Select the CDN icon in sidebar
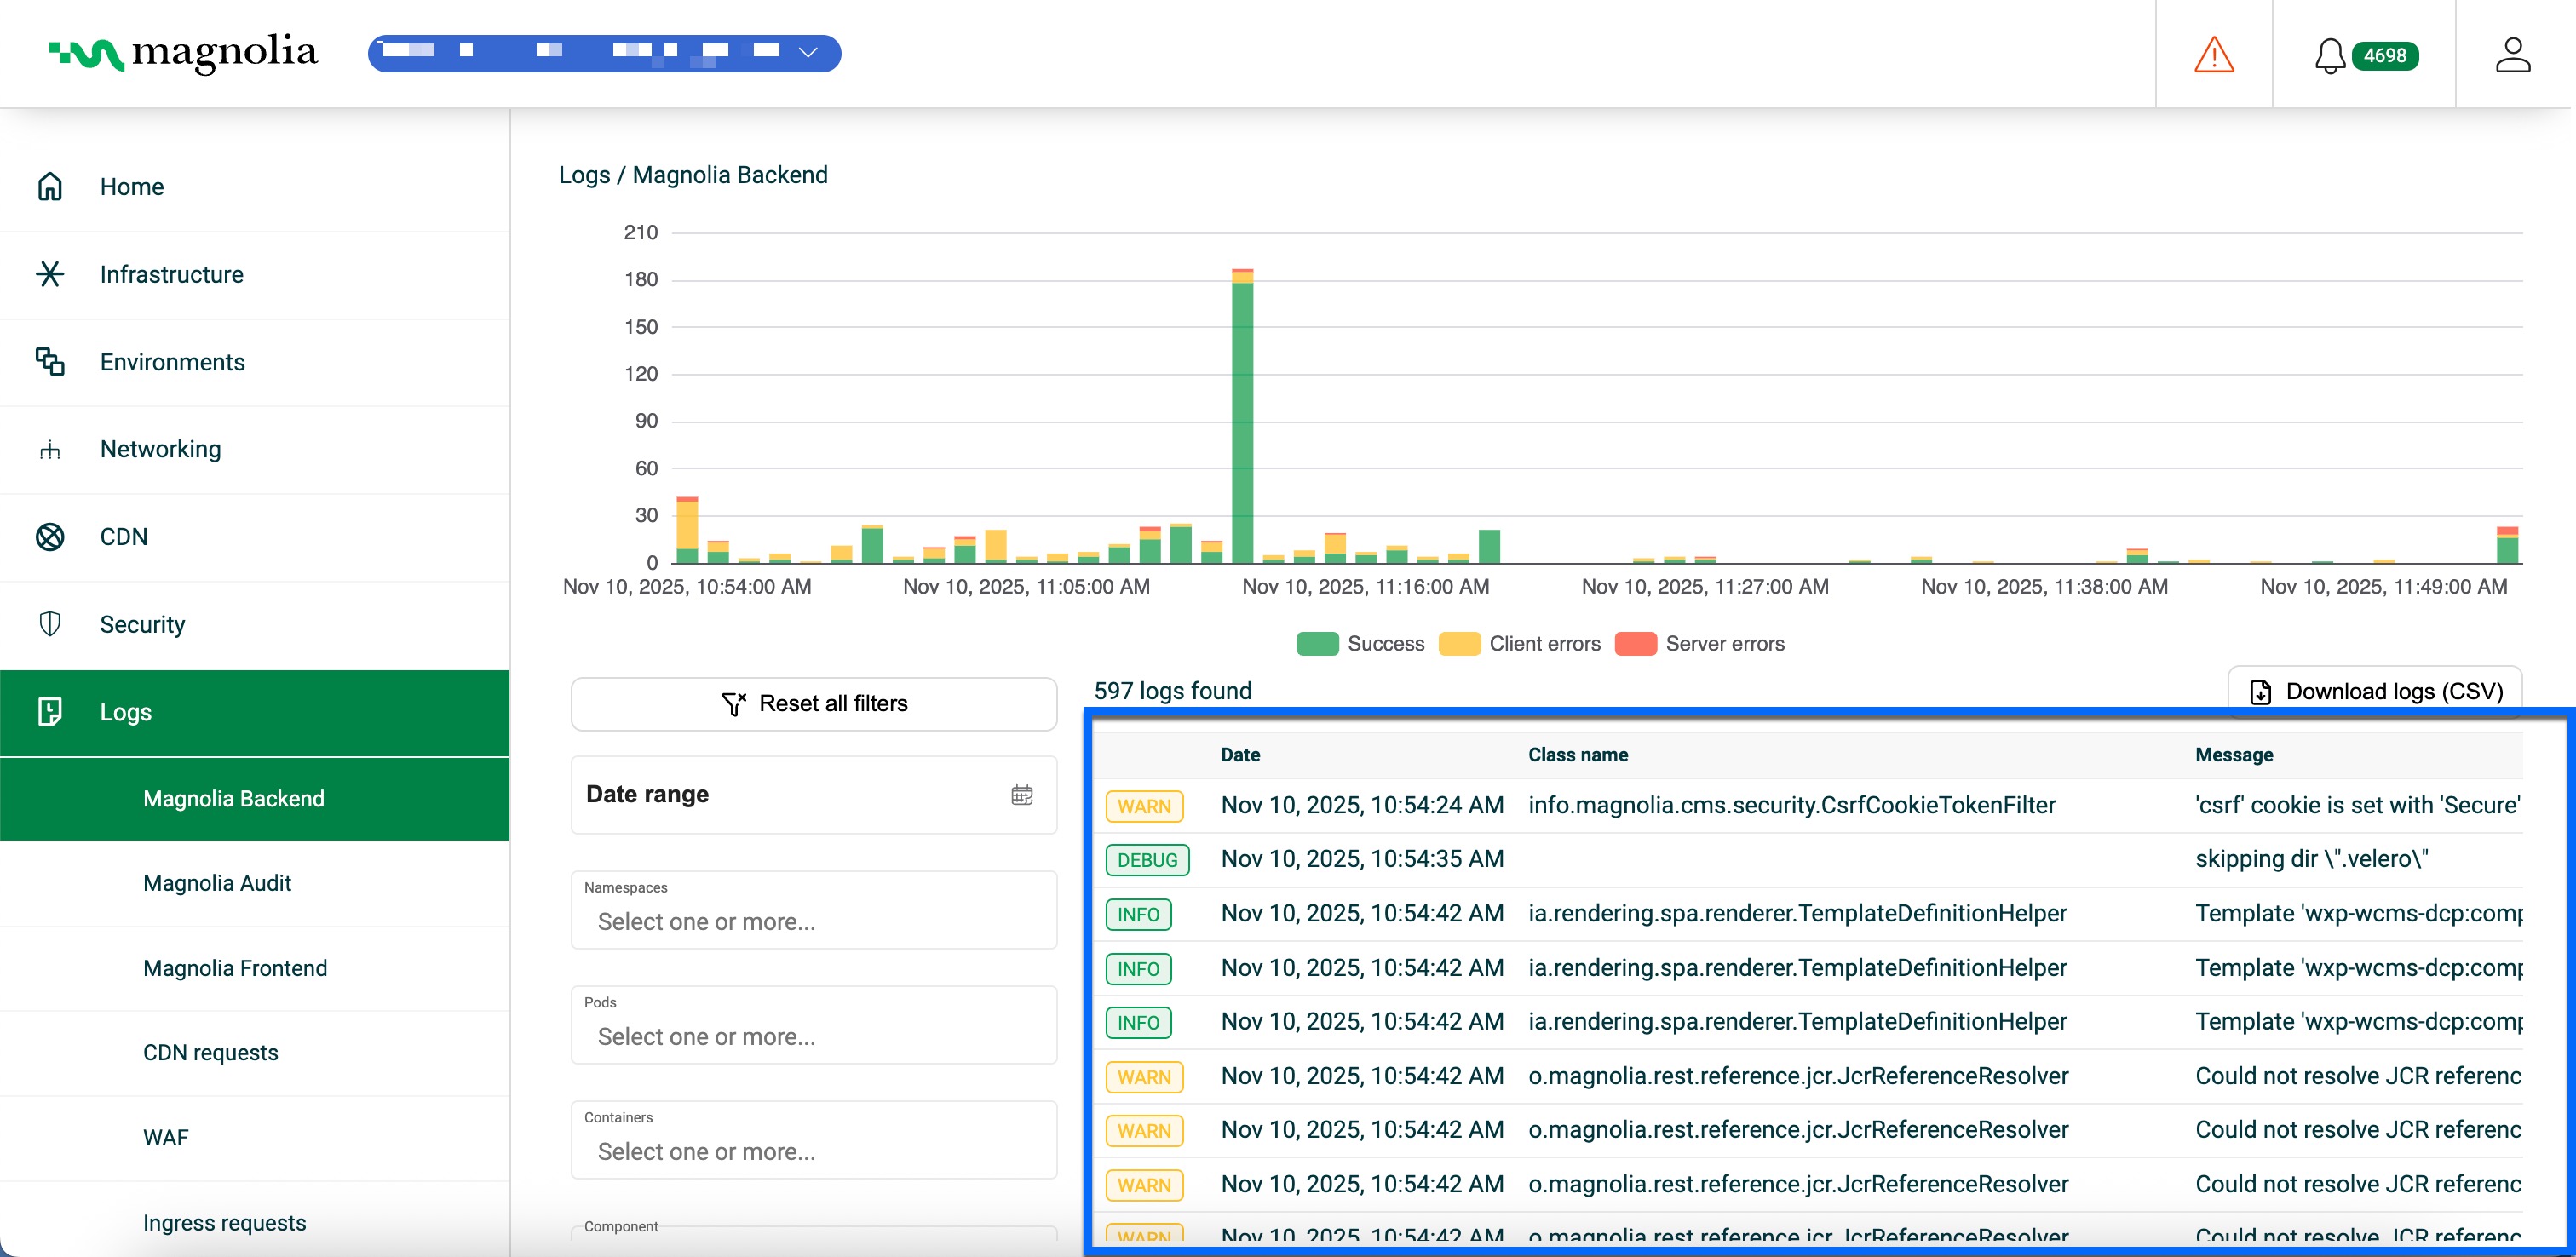 coord(51,536)
